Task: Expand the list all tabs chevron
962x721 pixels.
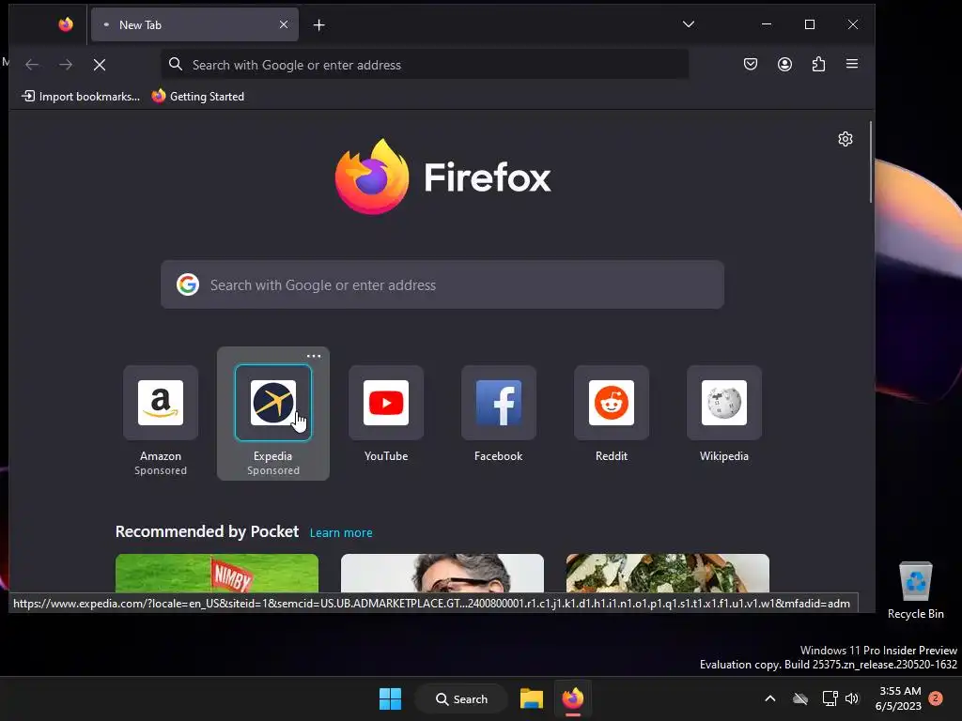Action: [x=689, y=24]
